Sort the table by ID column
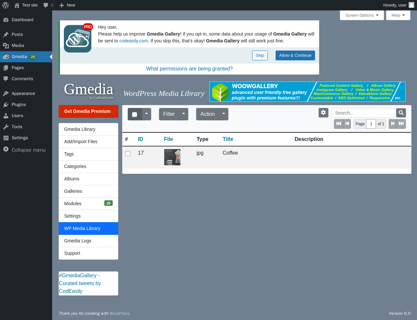Image resolution: width=417 pixels, height=320 pixels. coord(140,139)
